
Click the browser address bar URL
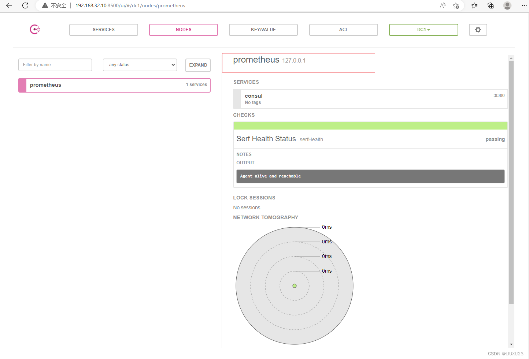pyautogui.click(x=130, y=5)
